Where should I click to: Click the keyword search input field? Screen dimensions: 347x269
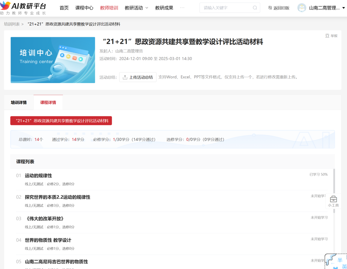point(225,8)
